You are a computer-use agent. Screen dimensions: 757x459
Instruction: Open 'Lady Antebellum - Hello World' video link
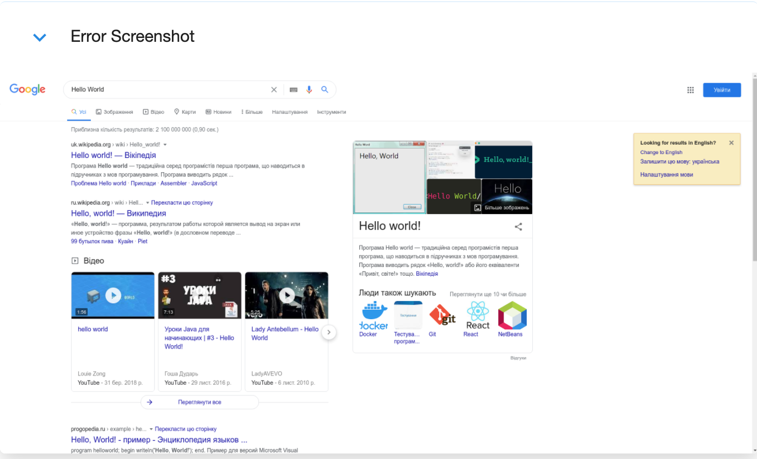coord(285,334)
